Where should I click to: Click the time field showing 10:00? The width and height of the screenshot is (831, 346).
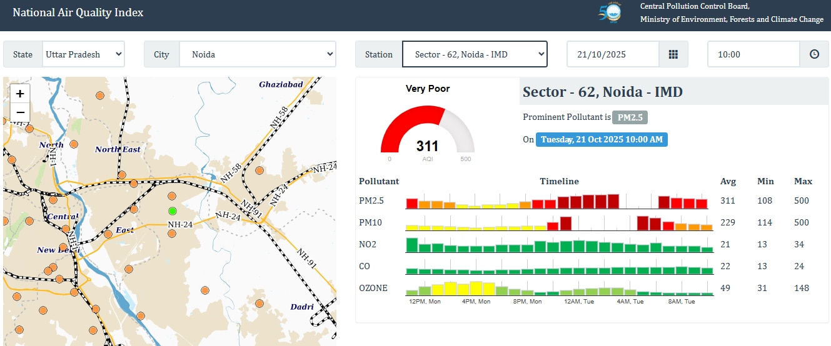pyautogui.click(x=753, y=54)
